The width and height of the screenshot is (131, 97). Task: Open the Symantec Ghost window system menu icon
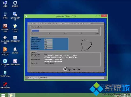click(x=26, y=16)
